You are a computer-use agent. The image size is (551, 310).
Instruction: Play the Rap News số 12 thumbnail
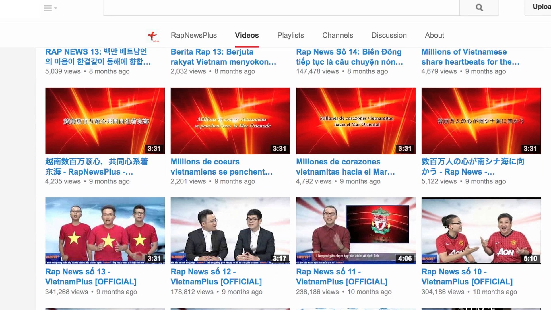[230, 230]
